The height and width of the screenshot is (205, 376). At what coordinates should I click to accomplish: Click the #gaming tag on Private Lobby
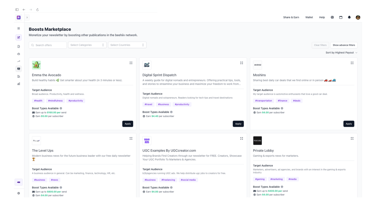tap(260, 179)
